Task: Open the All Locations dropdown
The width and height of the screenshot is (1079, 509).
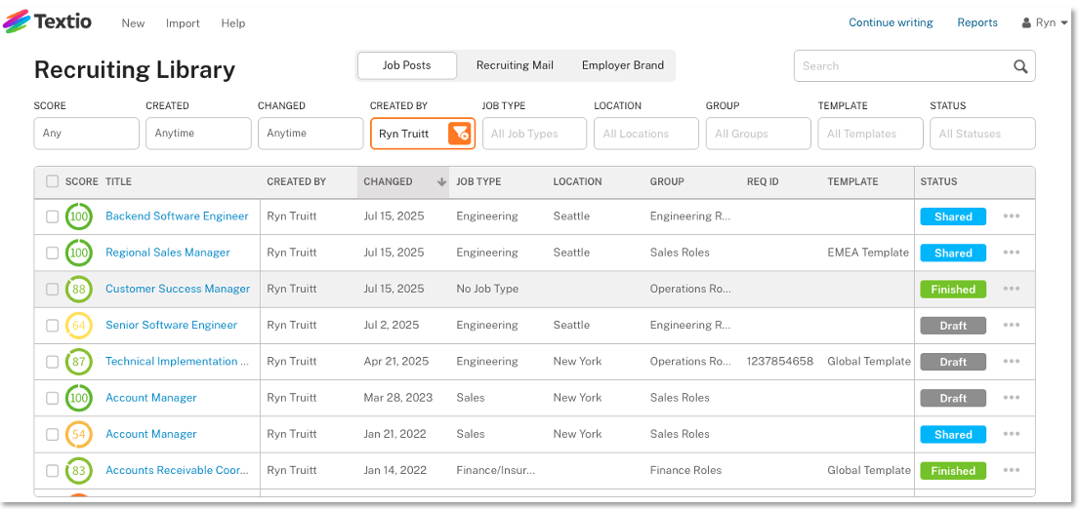Action: 646,134
